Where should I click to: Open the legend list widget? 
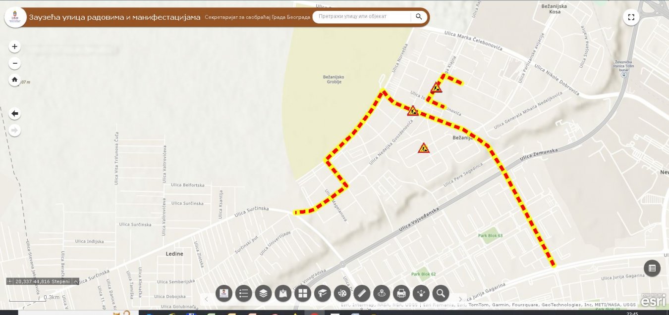point(243,293)
